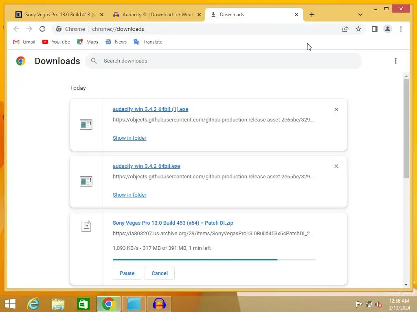
Task: Click file icon of audacity-win-3.4.2-64bit (1).exe
Action: pyautogui.click(x=86, y=124)
